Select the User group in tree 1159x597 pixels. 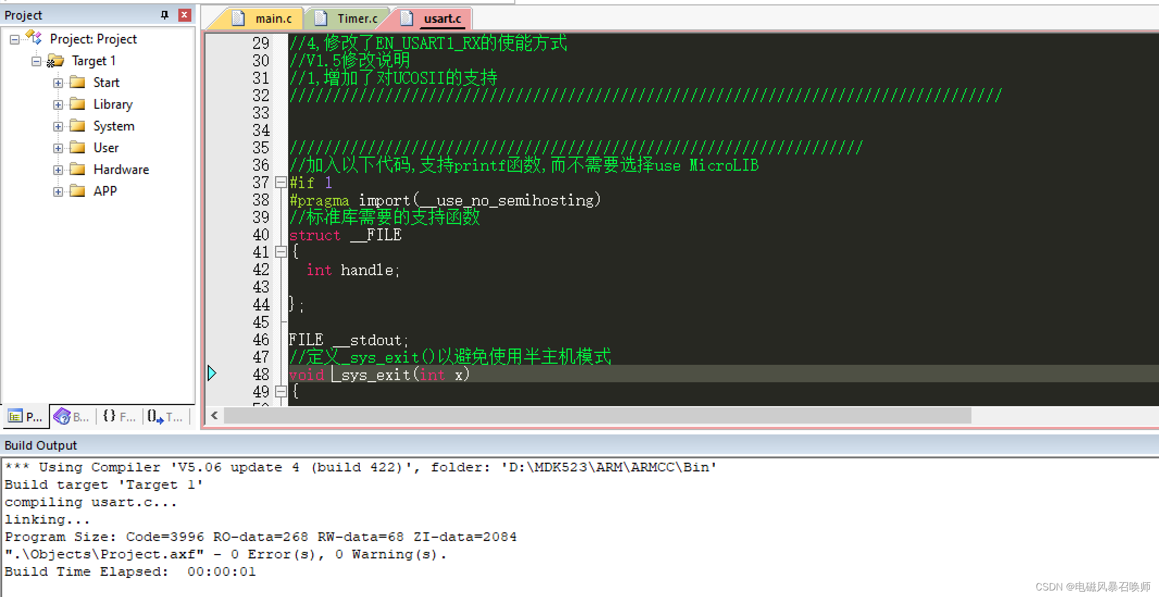[x=106, y=147]
